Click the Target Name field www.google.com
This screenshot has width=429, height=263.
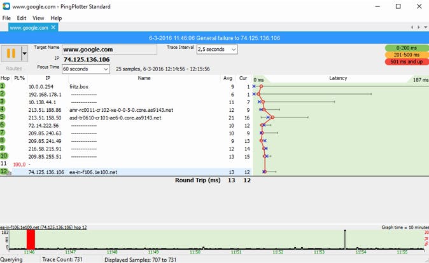[109, 50]
